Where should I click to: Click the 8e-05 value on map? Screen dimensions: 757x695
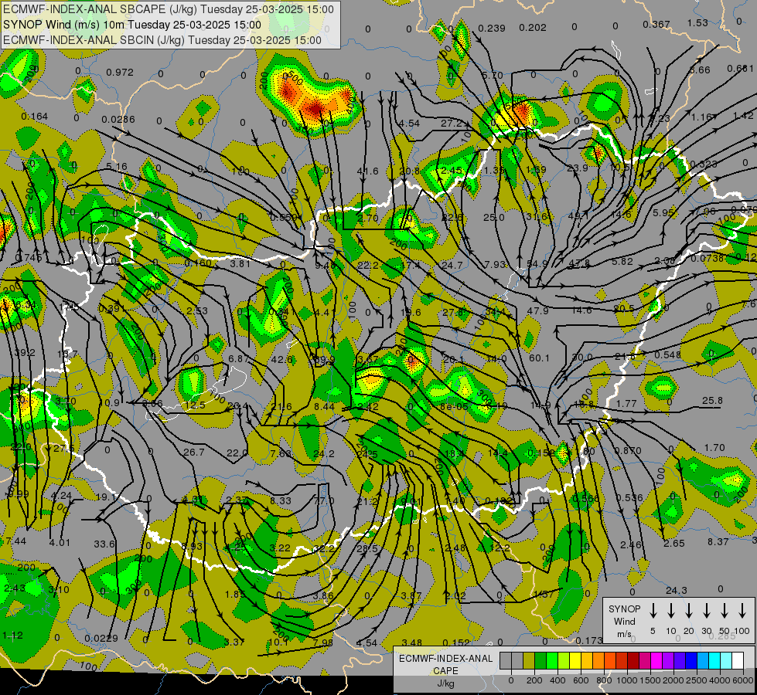pos(453,407)
